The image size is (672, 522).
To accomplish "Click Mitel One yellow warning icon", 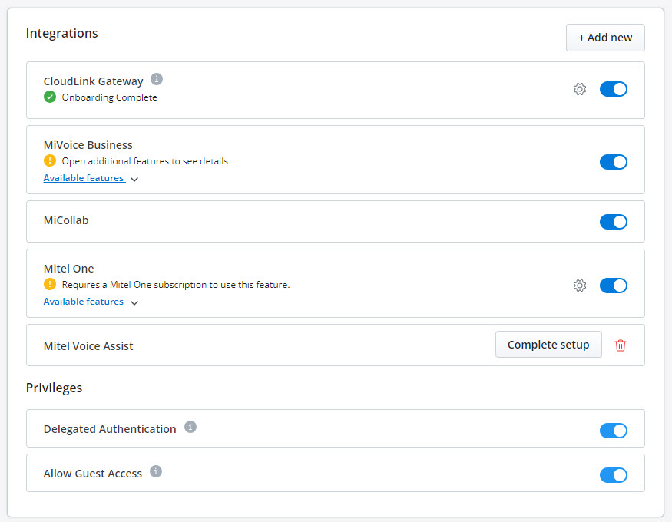I will tap(50, 284).
